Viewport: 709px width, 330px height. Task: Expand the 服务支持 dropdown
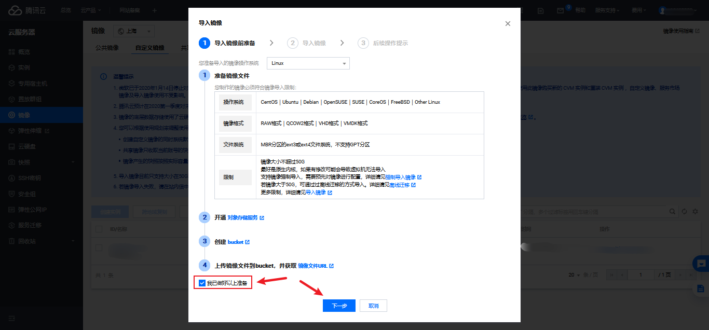click(607, 10)
